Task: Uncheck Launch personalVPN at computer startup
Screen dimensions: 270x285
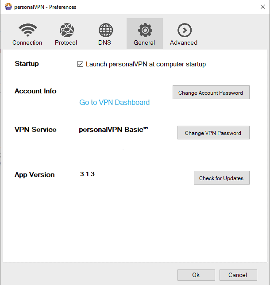Action: [80, 64]
